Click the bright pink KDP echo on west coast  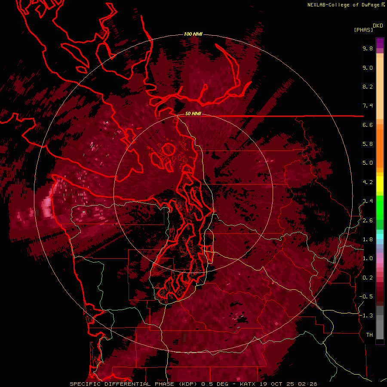point(47,206)
